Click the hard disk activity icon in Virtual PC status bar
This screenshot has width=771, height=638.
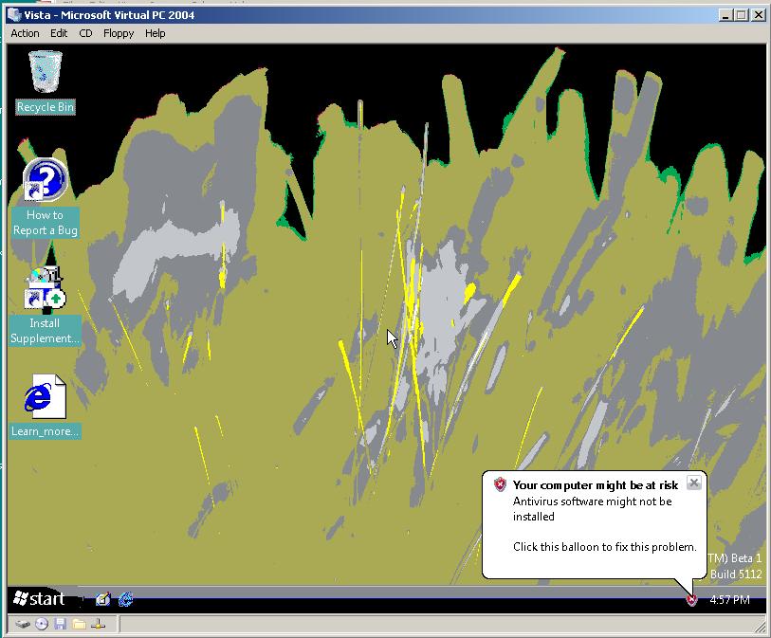pos(22,625)
